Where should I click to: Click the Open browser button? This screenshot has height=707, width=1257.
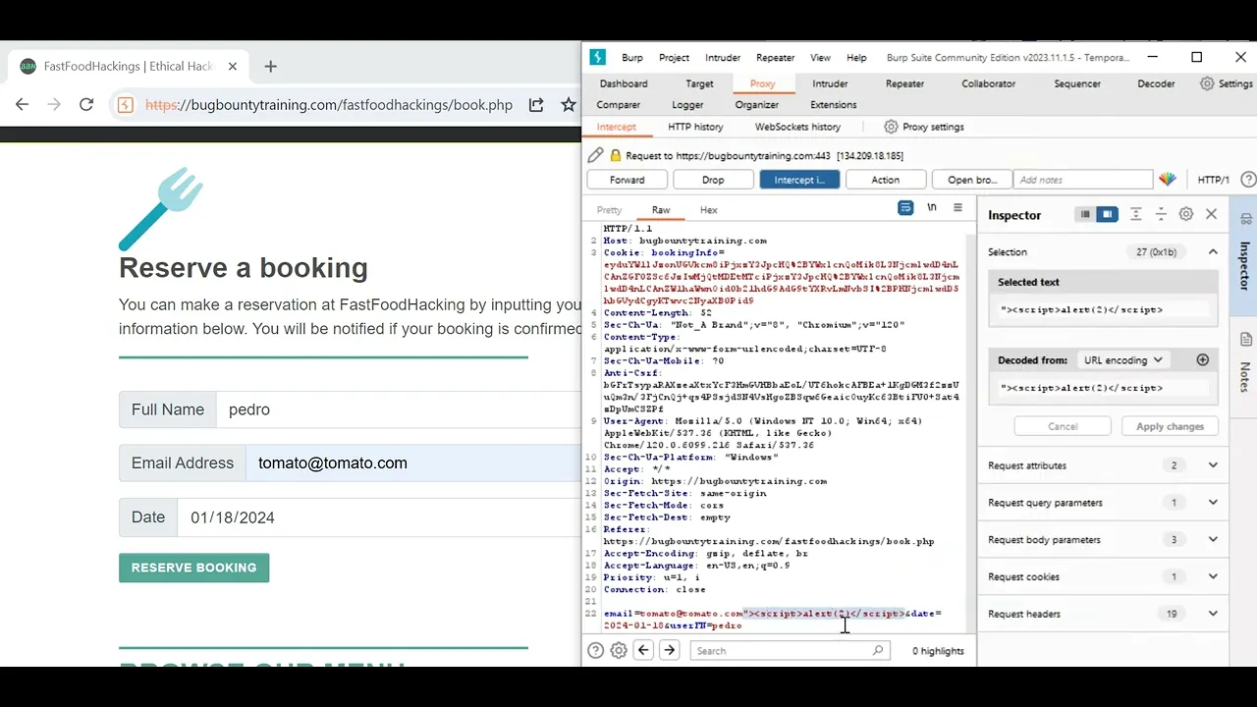click(971, 180)
